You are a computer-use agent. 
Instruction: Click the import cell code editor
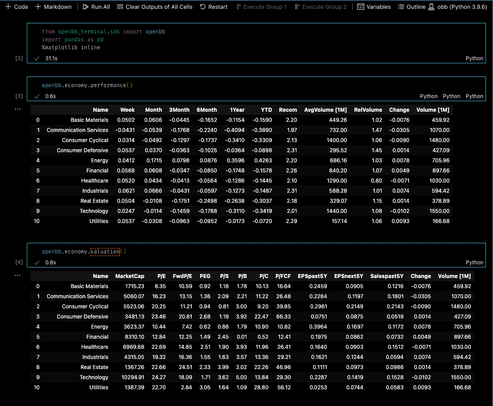tap(256, 39)
